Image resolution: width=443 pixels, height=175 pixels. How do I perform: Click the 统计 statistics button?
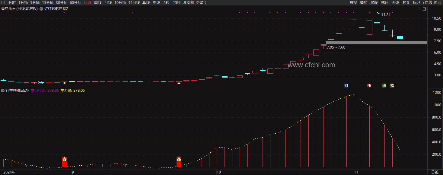coord(385,2)
